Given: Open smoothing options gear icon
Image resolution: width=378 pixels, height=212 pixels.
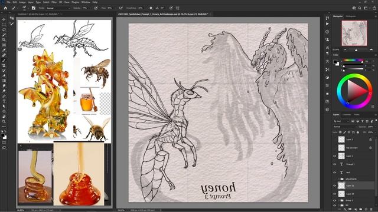Looking at the screenshot, I should tap(151, 8).
